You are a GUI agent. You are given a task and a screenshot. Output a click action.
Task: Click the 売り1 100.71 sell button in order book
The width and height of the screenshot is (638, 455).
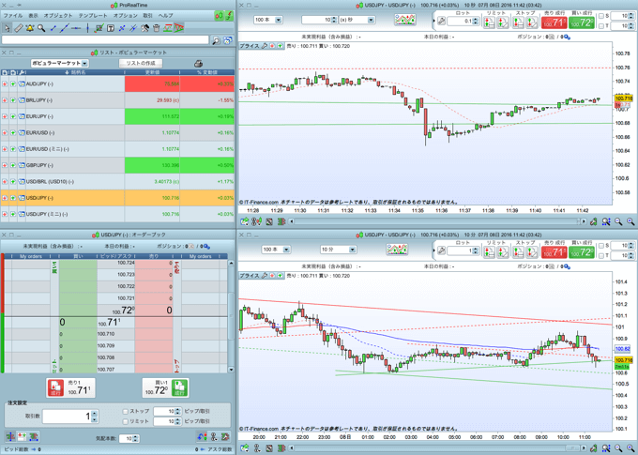point(70,387)
